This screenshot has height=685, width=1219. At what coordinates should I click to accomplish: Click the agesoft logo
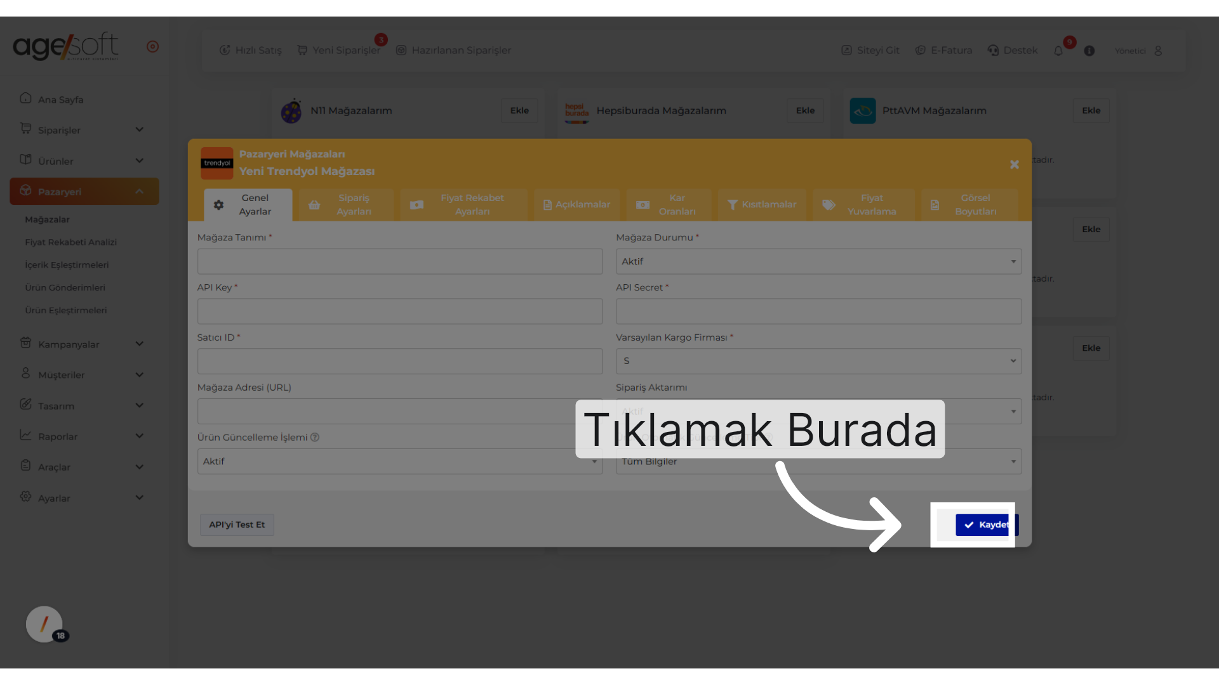65,46
